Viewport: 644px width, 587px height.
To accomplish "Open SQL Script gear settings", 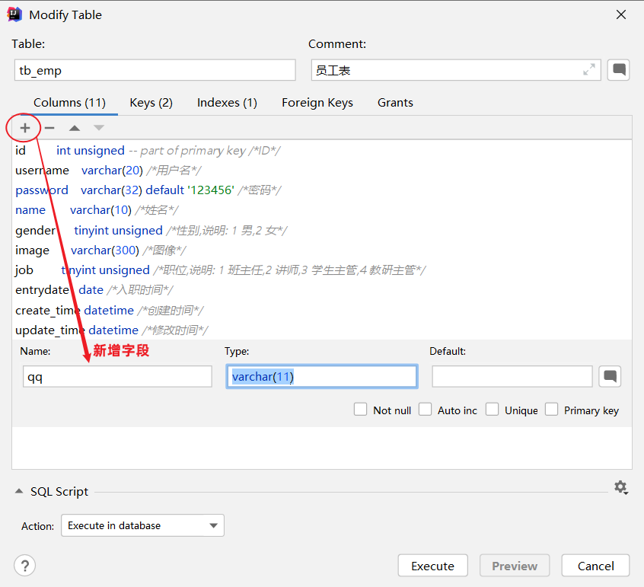I will tap(620, 487).
